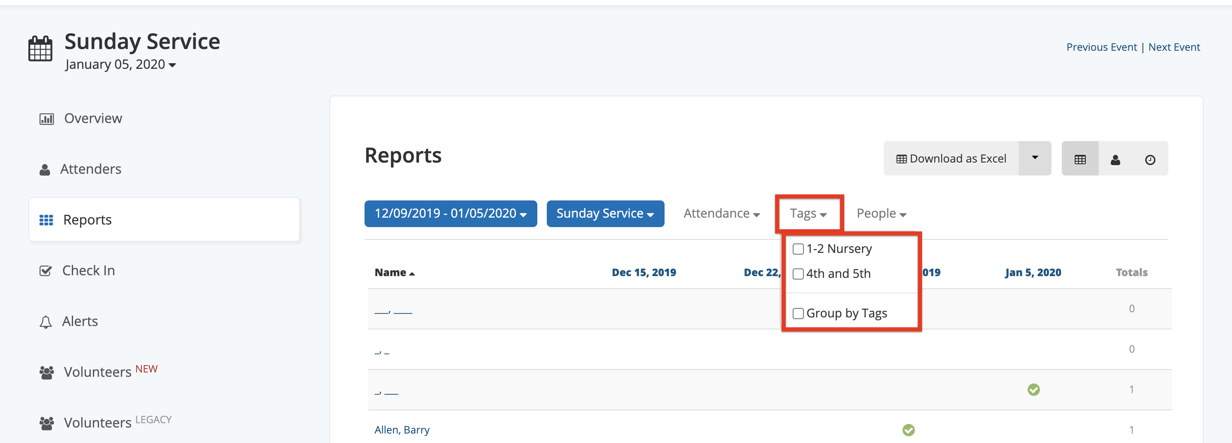Switch to table view icon

[1080, 159]
